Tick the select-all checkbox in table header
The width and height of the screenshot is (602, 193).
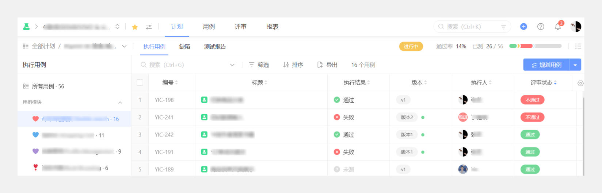[x=140, y=83]
